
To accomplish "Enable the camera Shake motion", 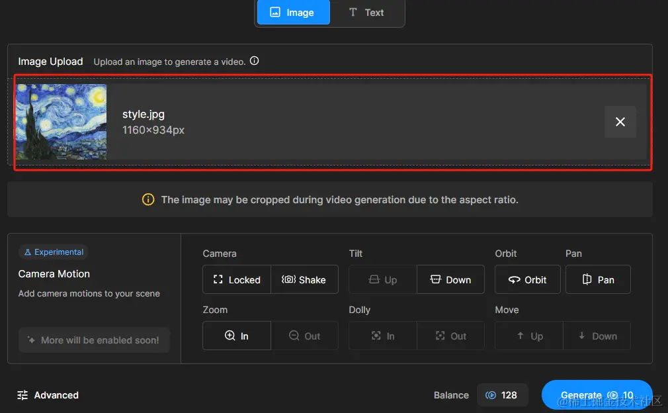I will coord(304,279).
